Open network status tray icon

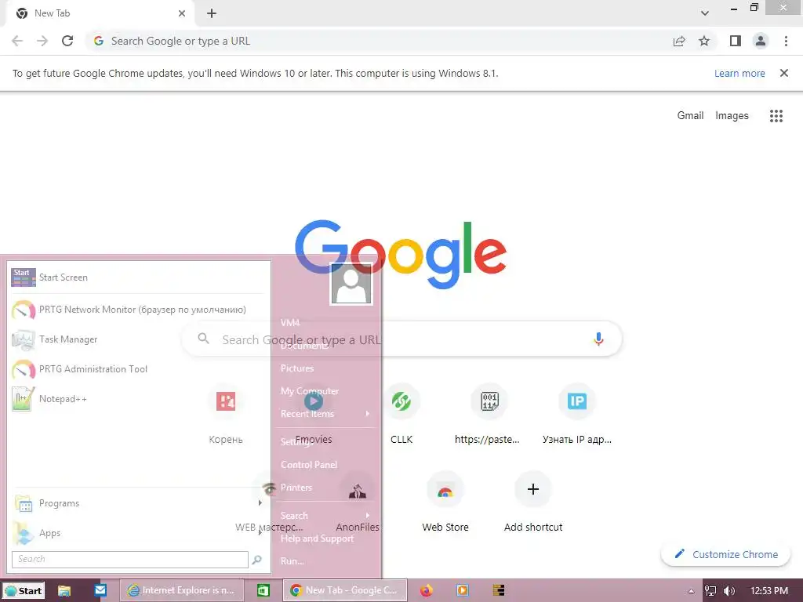tap(710, 591)
